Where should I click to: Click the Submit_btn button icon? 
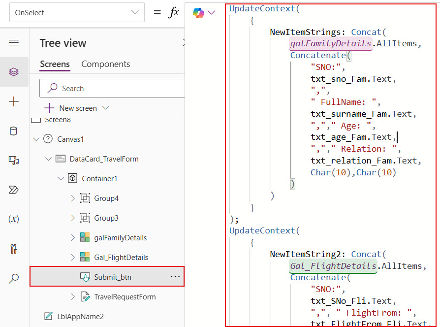(x=85, y=277)
